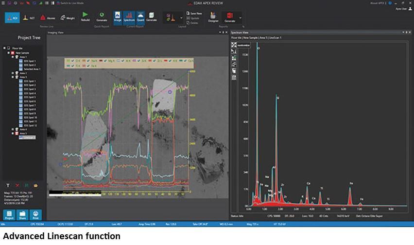This screenshot has width=414, height=245.
Task: Click Delete layout
Action: [x=192, y=23]
